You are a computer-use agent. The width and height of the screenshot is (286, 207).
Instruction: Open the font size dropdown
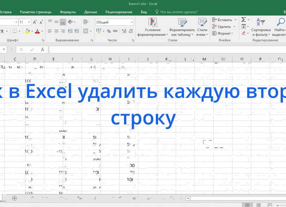coord(29,22)
